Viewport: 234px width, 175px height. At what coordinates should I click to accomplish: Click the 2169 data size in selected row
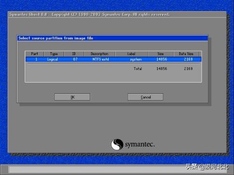coord(188,59)
